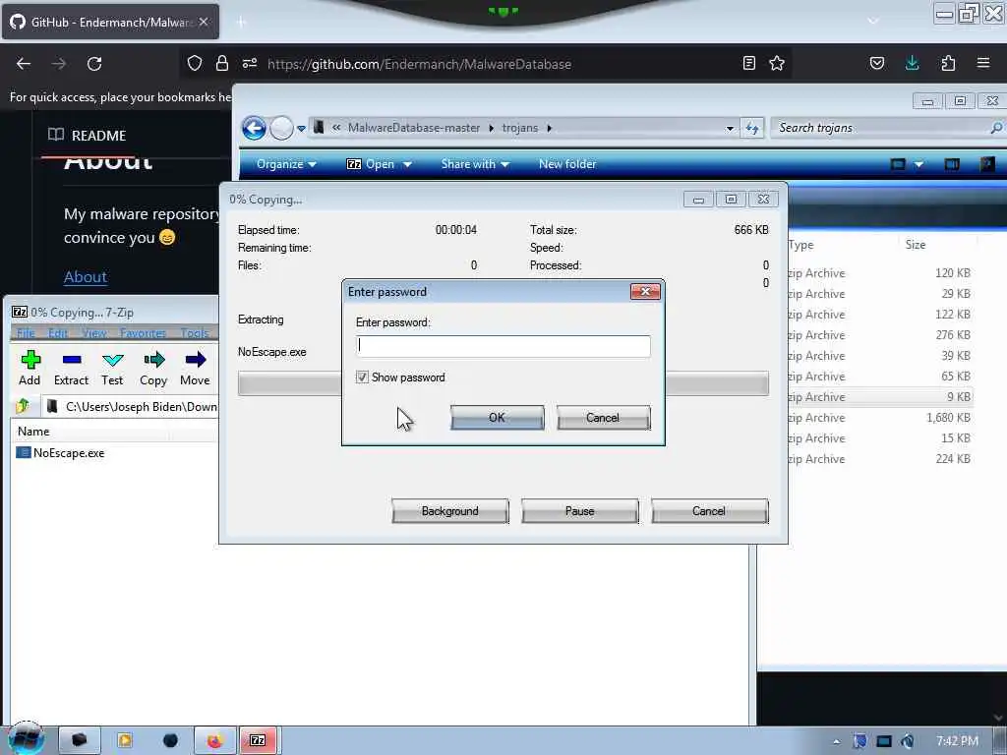Open the 7-Zip Favorites menu
The image size is (1007, 755).
tap(143, 332)
